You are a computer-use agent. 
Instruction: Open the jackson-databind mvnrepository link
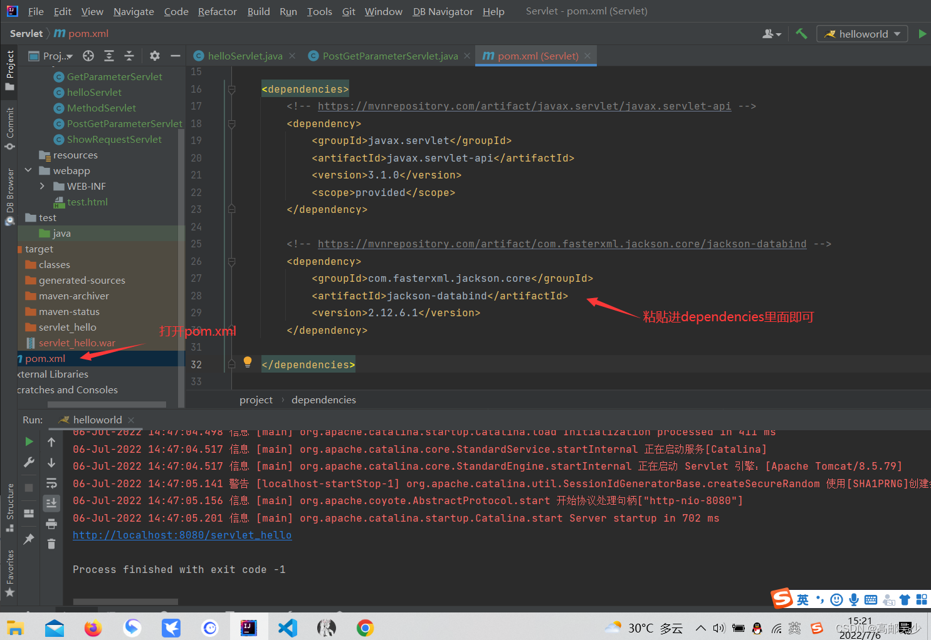pos(562,244)
